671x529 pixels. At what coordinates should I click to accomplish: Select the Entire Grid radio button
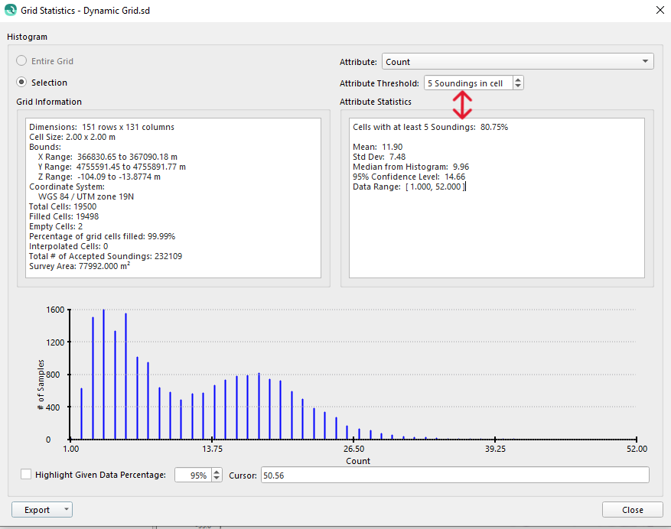tap(21, 61)
